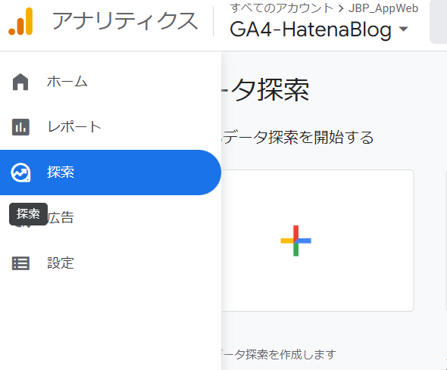The width and height of the screenshot is (447, 370).
Task: Expand the GA4-HatenaBlog property dropdown arrow
Action: coord(403,29)
